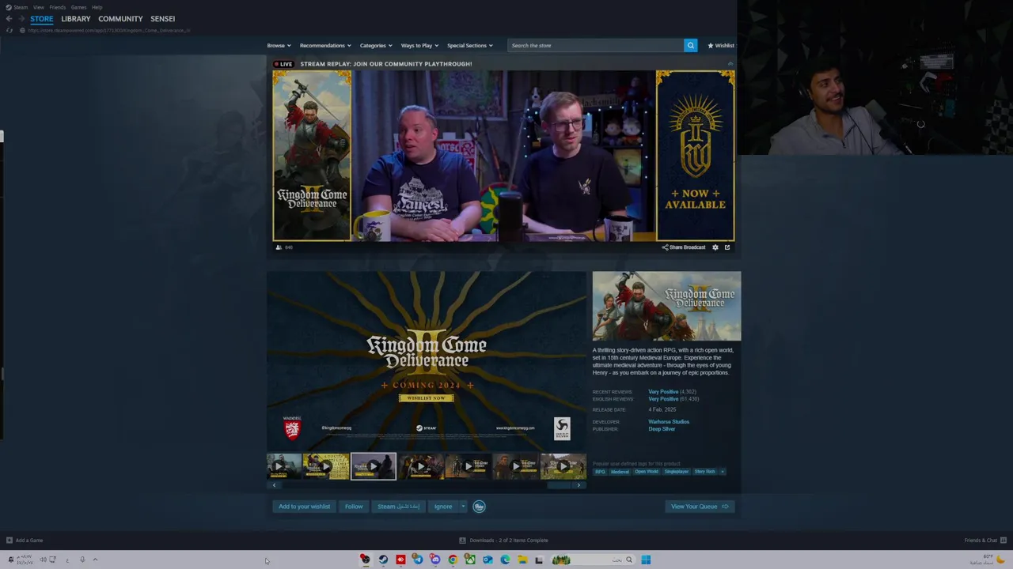Image resolution: width=1013 pixels, height=569 pixels.
Task: Play the last trailer thumbnail in strip
Action: [563, 466]
